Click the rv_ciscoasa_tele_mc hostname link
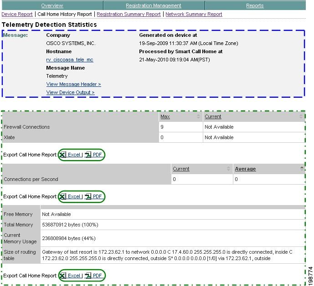 [x=69, y=60]
